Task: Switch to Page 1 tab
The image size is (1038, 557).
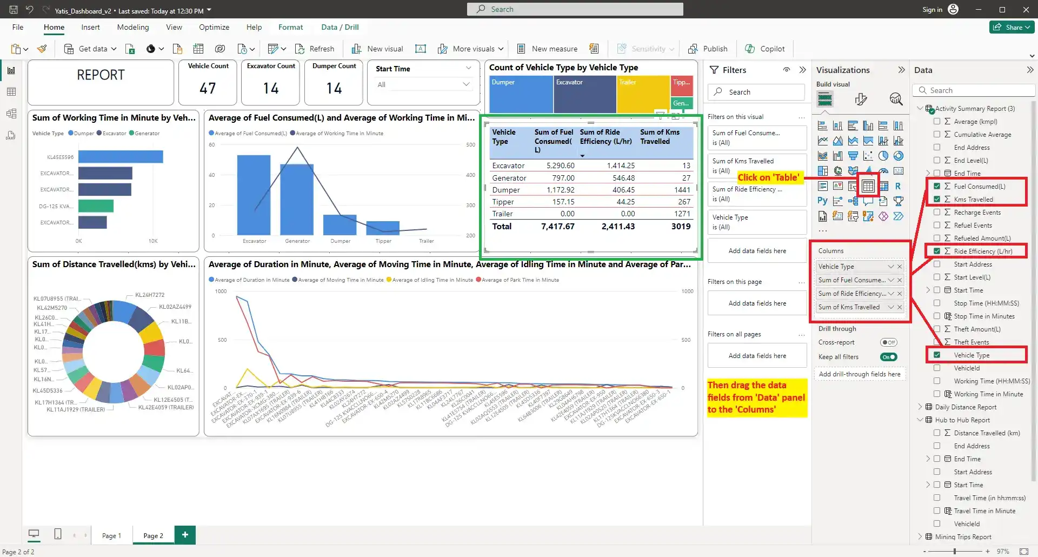Action: [111, 535]
